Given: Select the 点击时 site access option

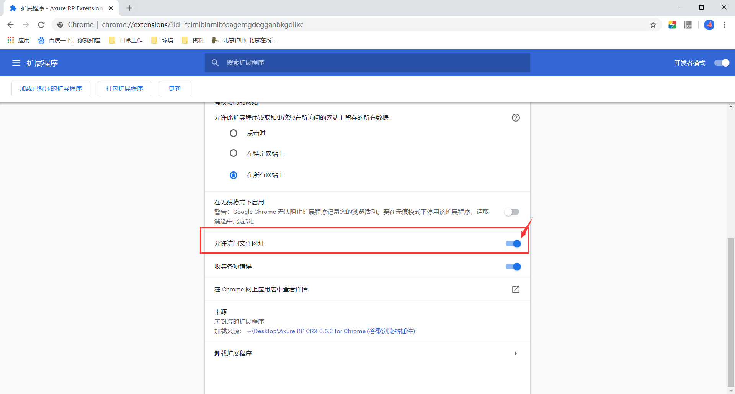Looking at the screenshot, I should pyautogui.click(x=234, y=133).
